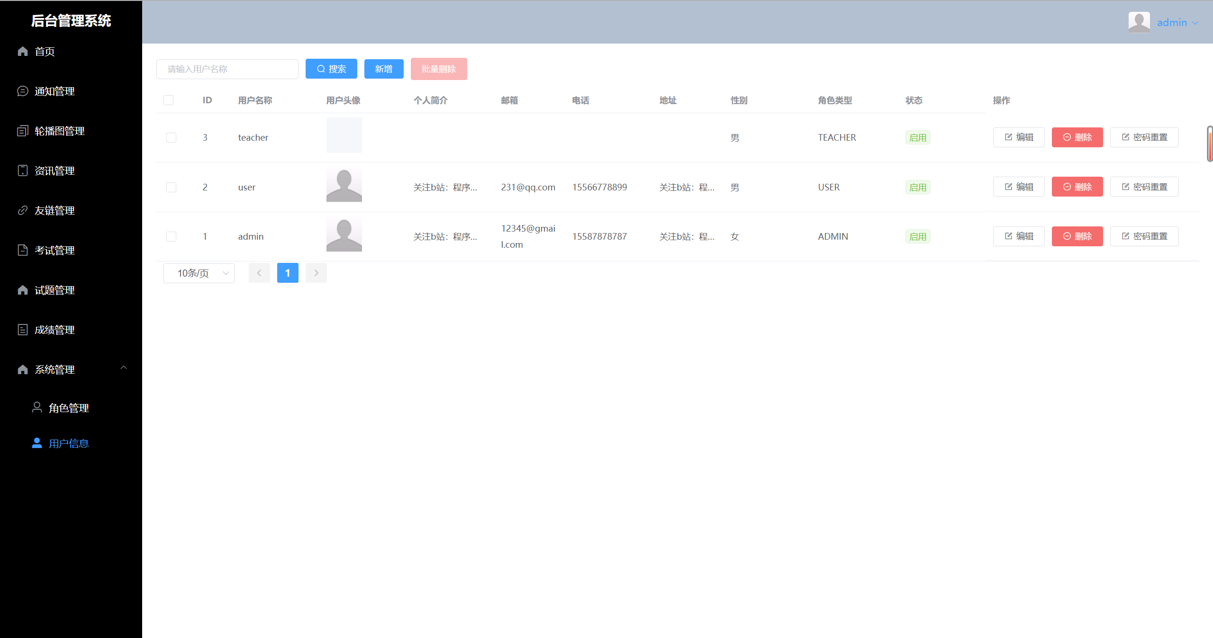Click 密码重置 for the admin row
The width and height of the screenshot is (1213, 638).
click(1144, 236)
